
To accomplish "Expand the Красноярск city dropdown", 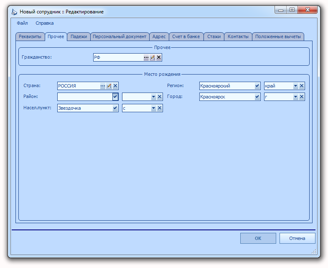I will (257, 97).
